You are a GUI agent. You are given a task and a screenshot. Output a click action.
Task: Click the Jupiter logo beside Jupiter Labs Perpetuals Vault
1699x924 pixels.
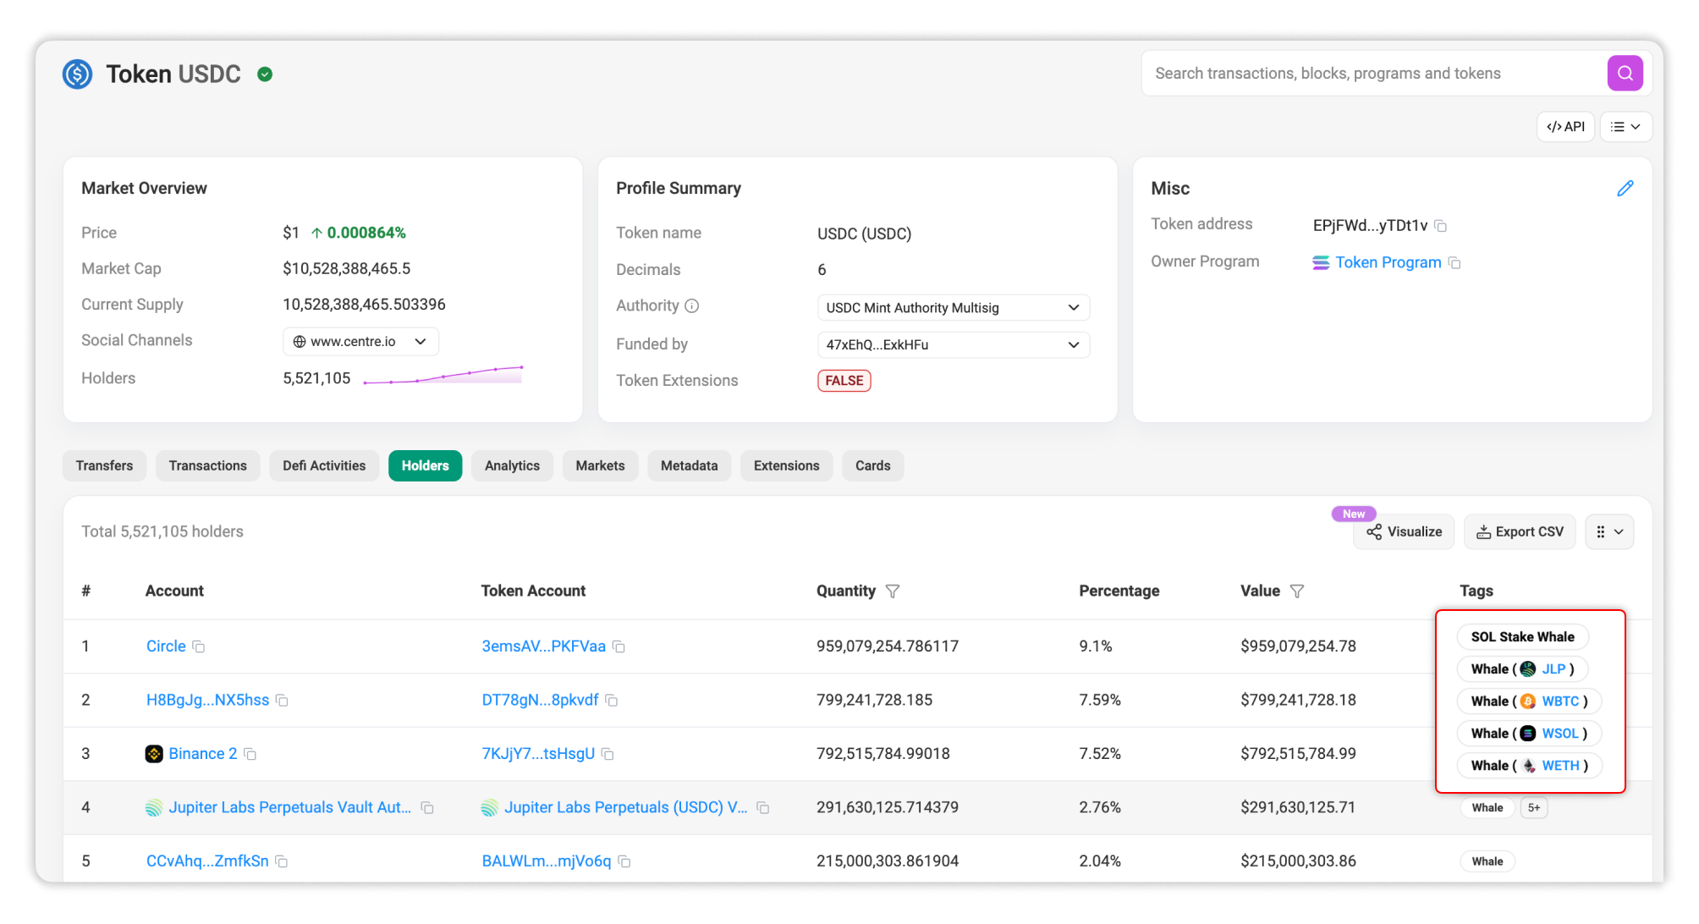[x=154, y=807]
